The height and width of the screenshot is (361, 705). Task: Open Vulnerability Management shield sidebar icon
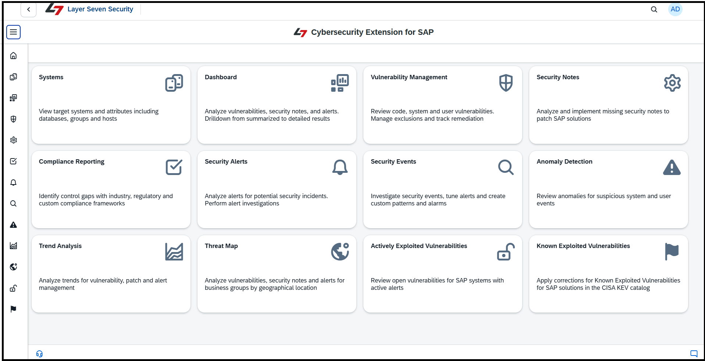tap(13, 119)
